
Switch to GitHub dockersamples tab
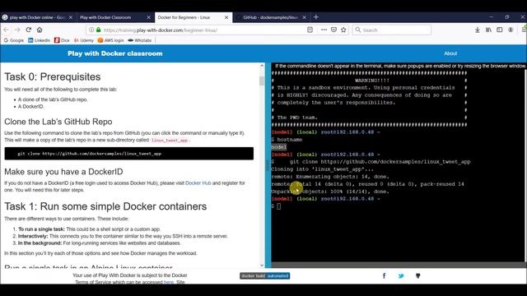pos(271,17)
